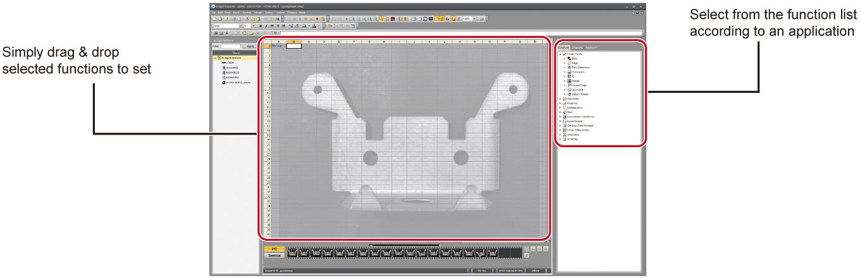Expand the Mathematics function category

[x=560, y=107]
